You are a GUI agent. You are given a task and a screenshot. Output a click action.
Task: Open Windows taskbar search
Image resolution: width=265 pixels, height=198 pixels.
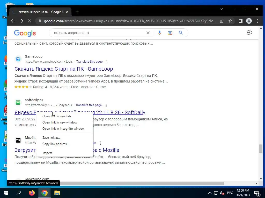[19, 193]
